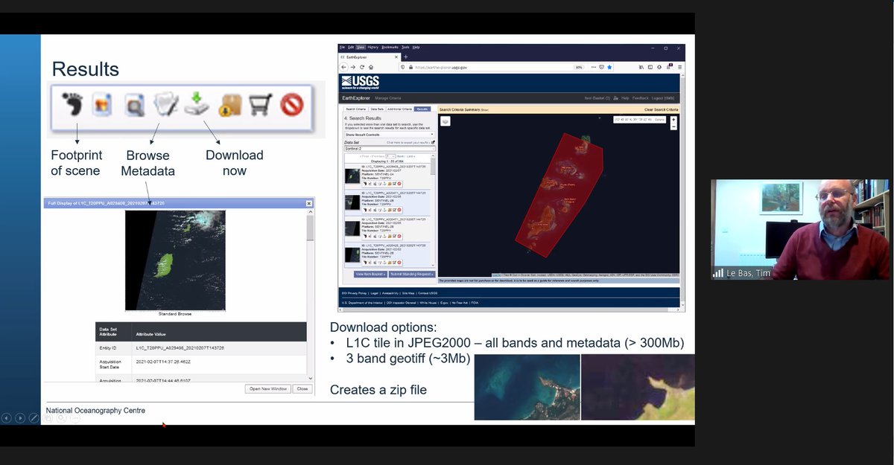Bookmark the page with the star icon
894x465 pixels.
tap(609, 67)
